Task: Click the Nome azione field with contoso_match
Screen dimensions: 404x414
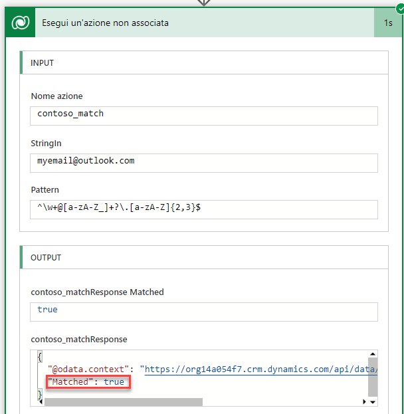Action: [x=204, y=116]
